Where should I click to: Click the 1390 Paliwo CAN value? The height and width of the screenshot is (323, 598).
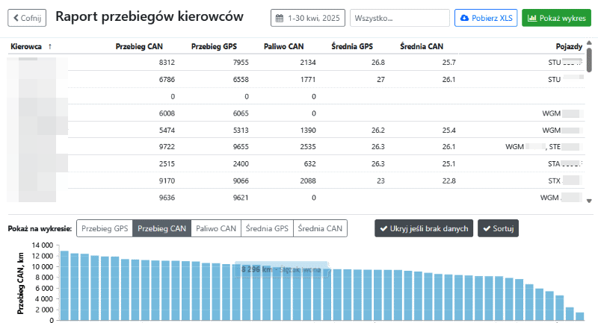coord(308,130)
